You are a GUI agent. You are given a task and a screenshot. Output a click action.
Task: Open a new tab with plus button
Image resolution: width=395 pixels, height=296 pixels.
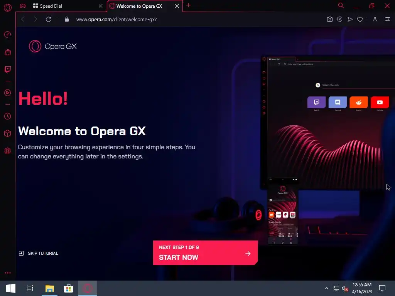tap(188, 5)
